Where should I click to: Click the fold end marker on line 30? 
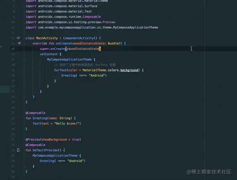pyautogui.click(x=24, y=129)
